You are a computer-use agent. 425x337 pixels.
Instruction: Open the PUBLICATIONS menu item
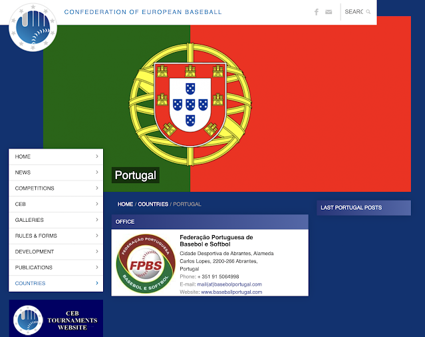56,267
